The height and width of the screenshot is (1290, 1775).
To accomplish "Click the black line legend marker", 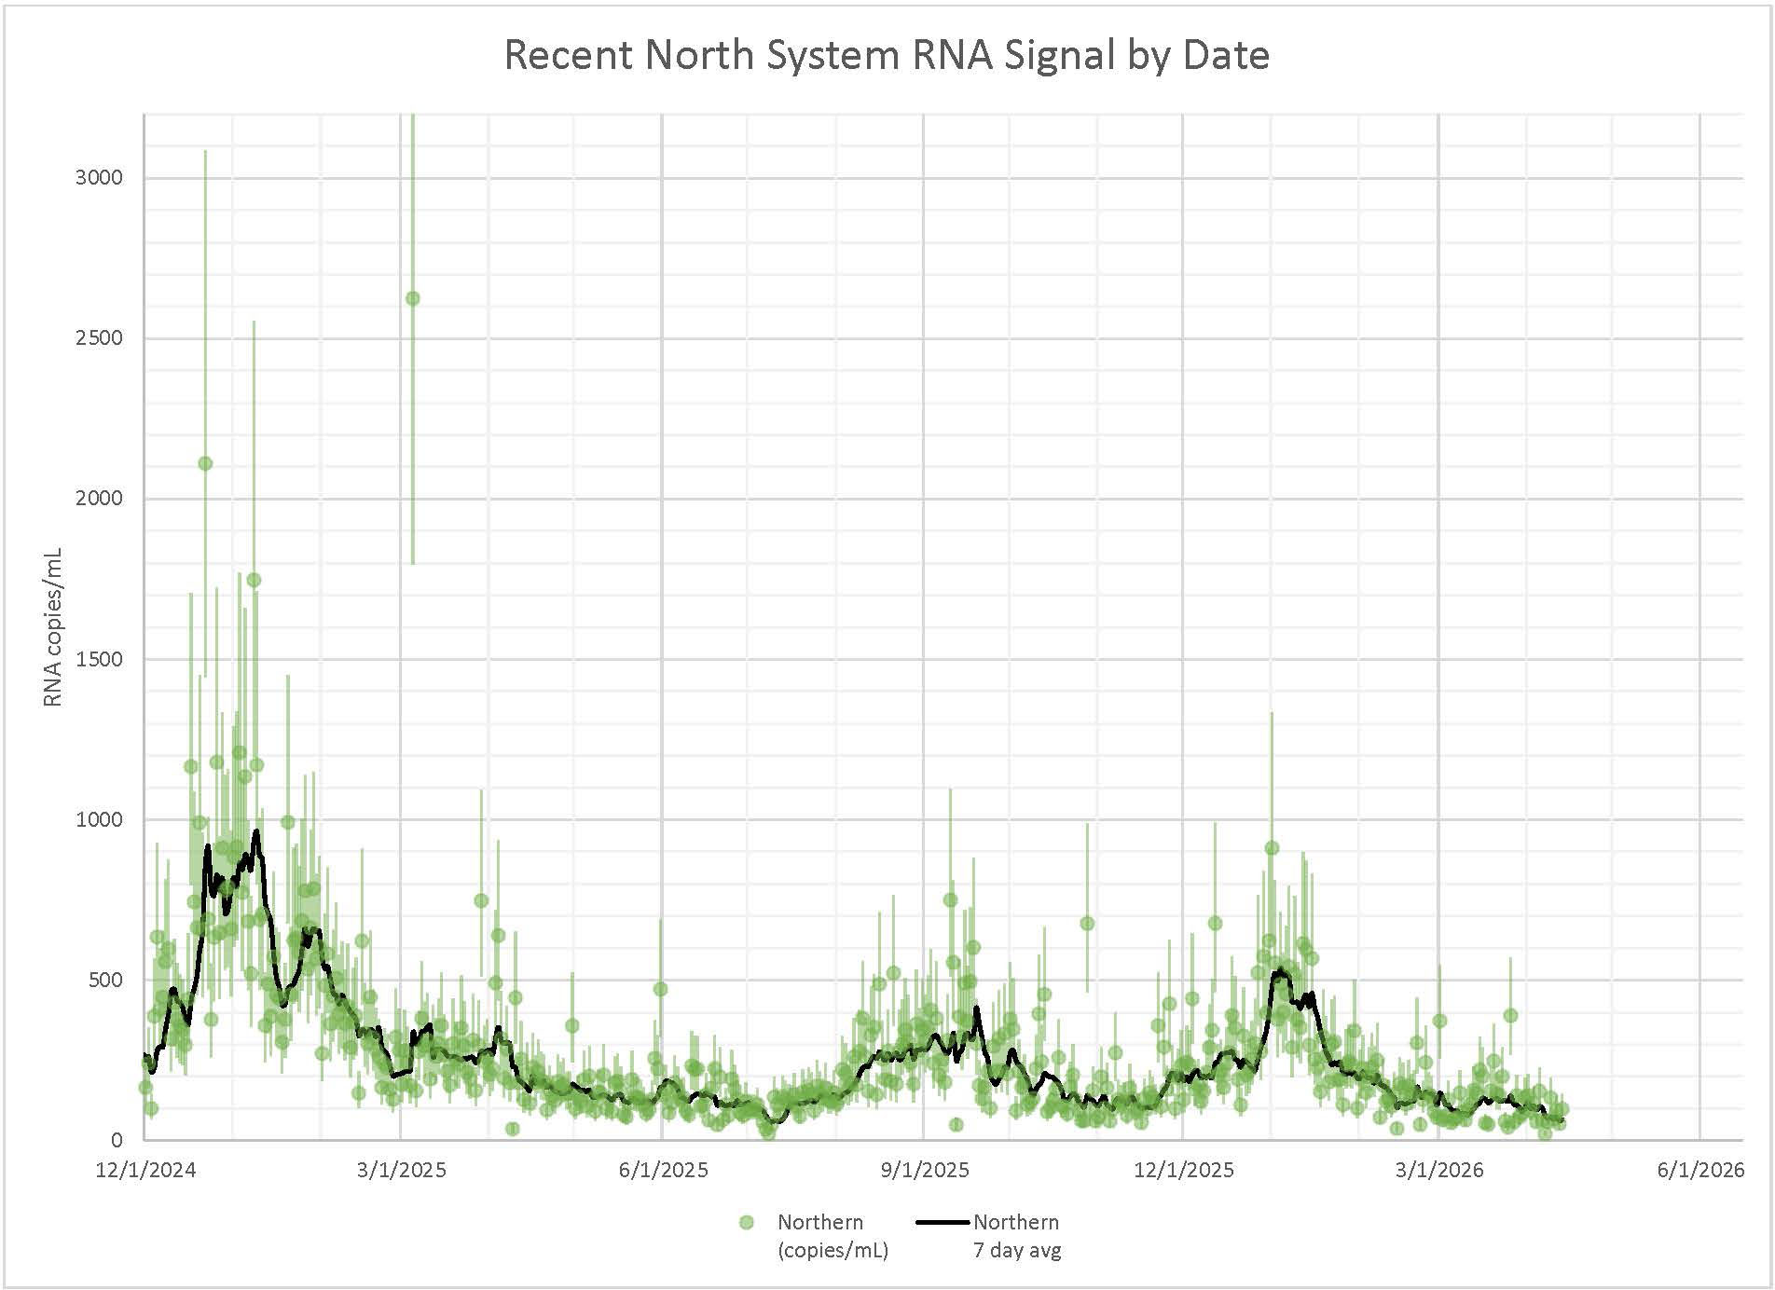I will pyautogui.click(x=943, y=1223).
